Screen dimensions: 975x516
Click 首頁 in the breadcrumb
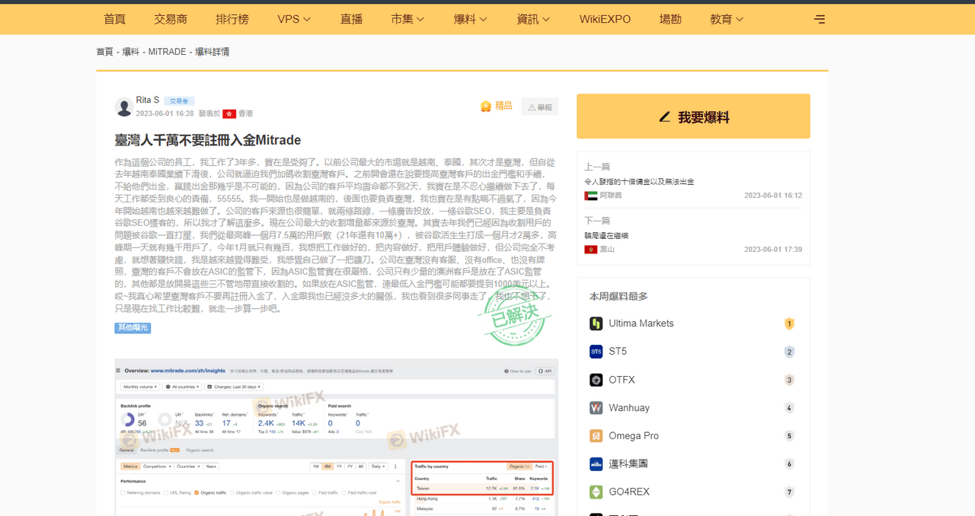(x=104, y=52)
